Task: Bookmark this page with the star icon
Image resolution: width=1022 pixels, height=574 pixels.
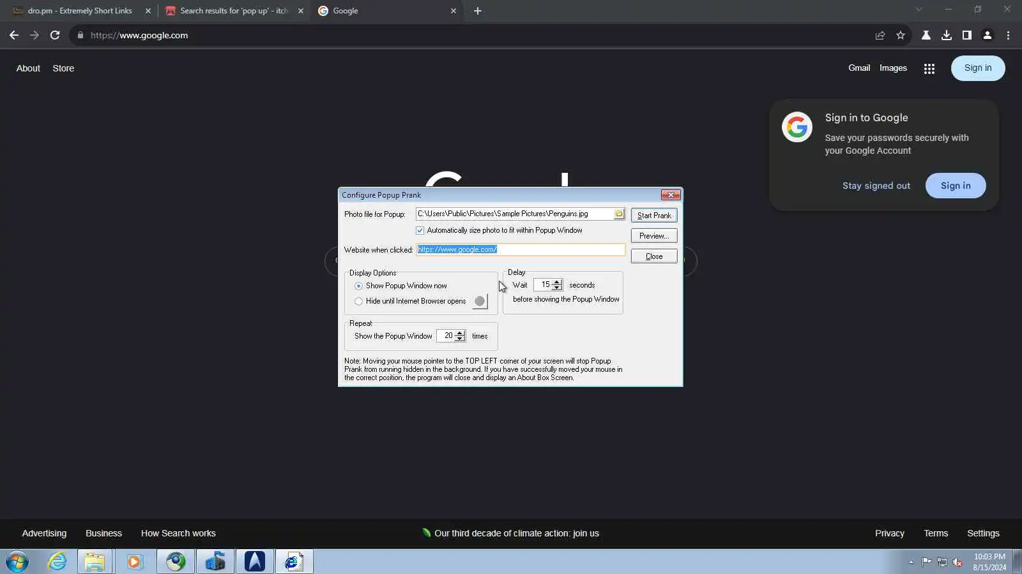Action: point(901,35)
